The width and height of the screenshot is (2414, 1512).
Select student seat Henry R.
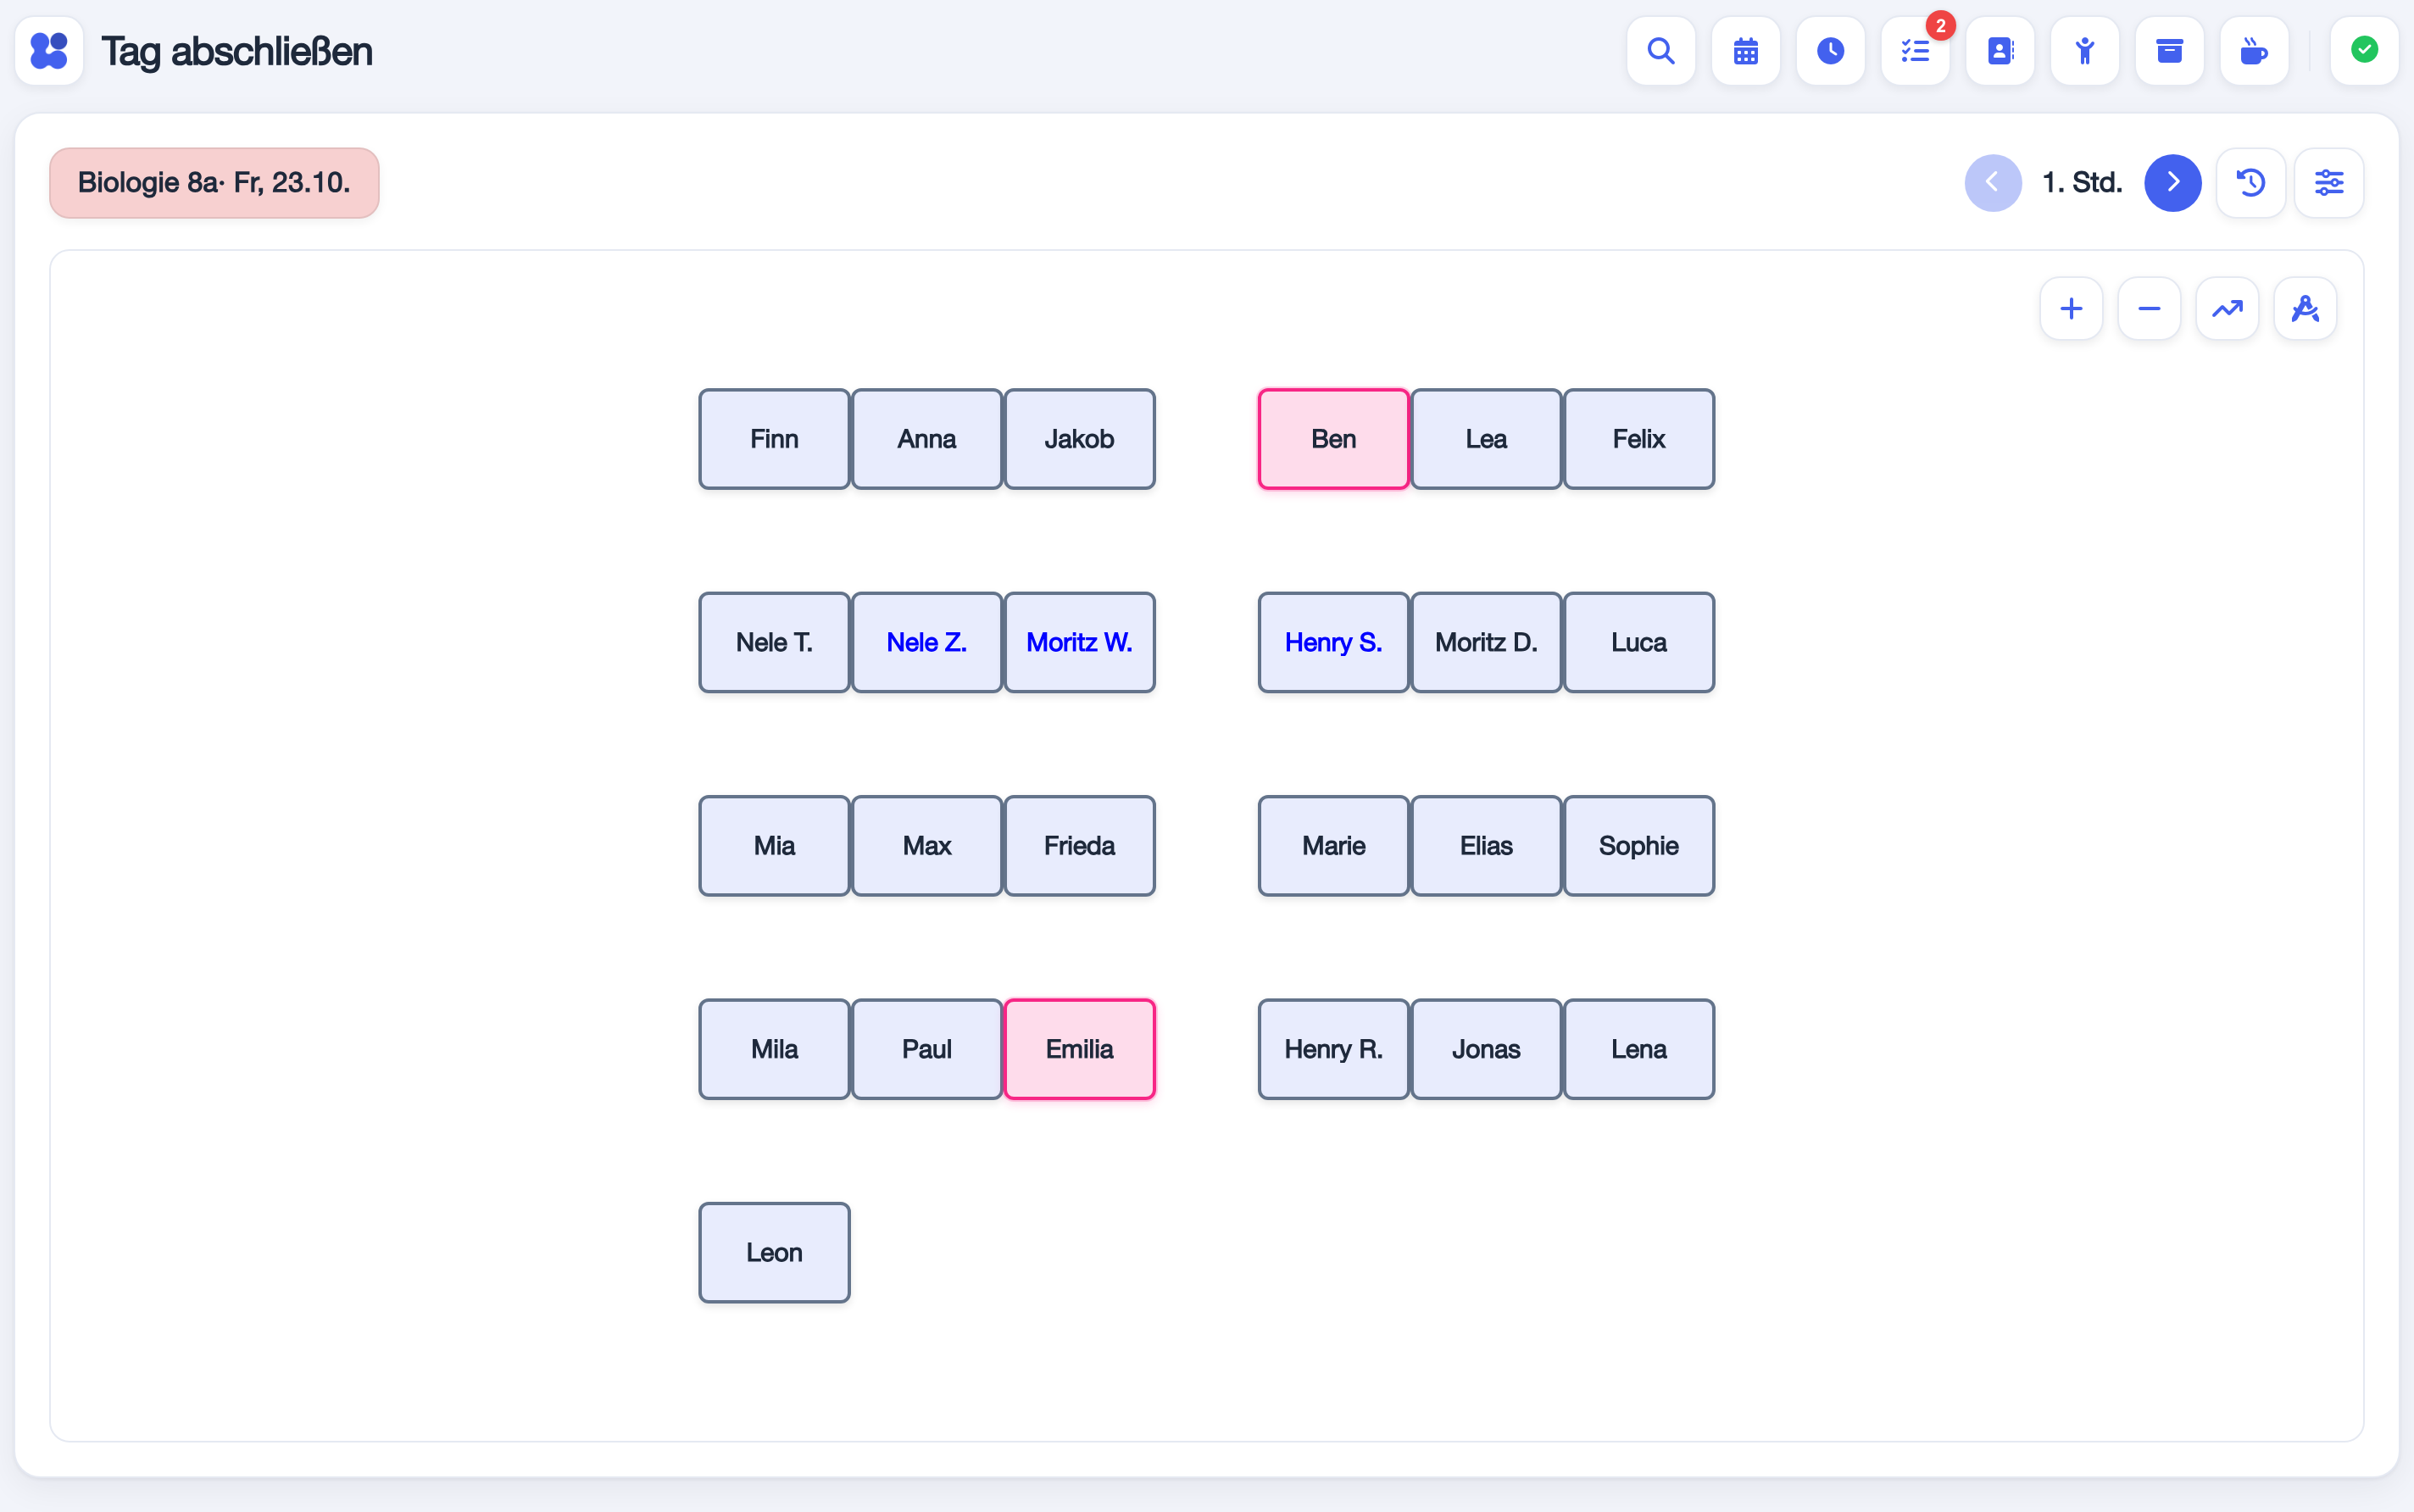(x=1333, y=1049)
